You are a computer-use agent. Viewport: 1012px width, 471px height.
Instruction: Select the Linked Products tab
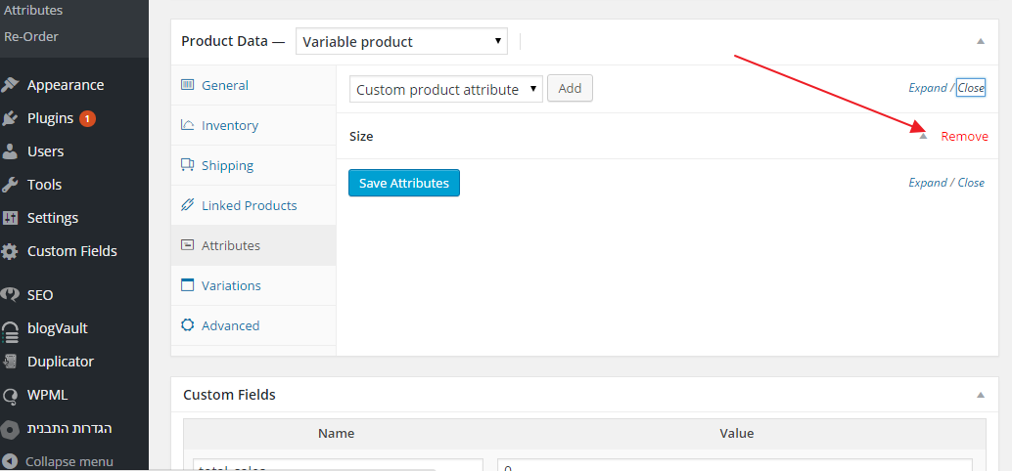coord(249,206)
